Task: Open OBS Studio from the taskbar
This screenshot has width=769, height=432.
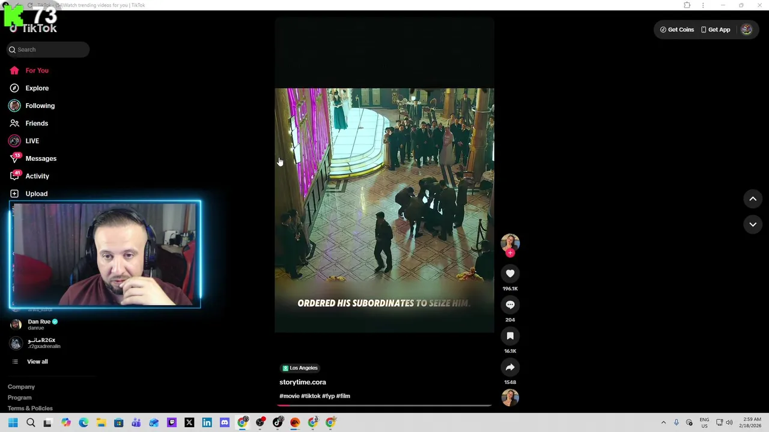Action: click(260, 423)
